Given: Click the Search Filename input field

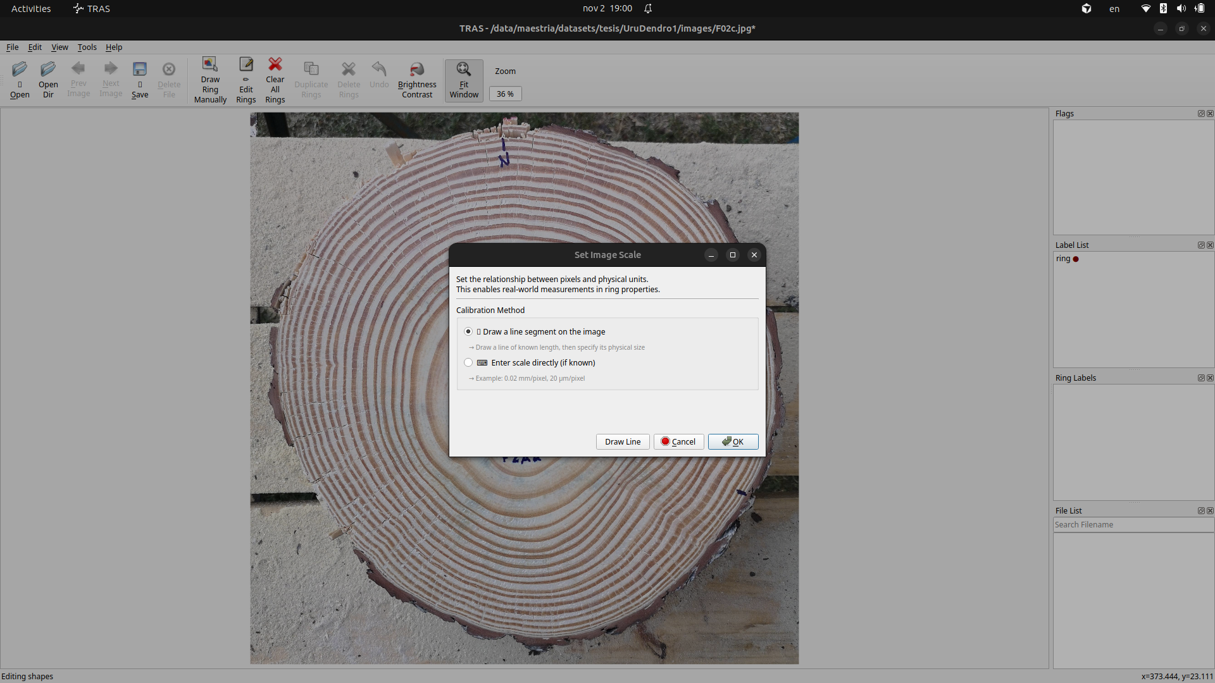Looking at the screenshot, I should [x=1133, y=525].
